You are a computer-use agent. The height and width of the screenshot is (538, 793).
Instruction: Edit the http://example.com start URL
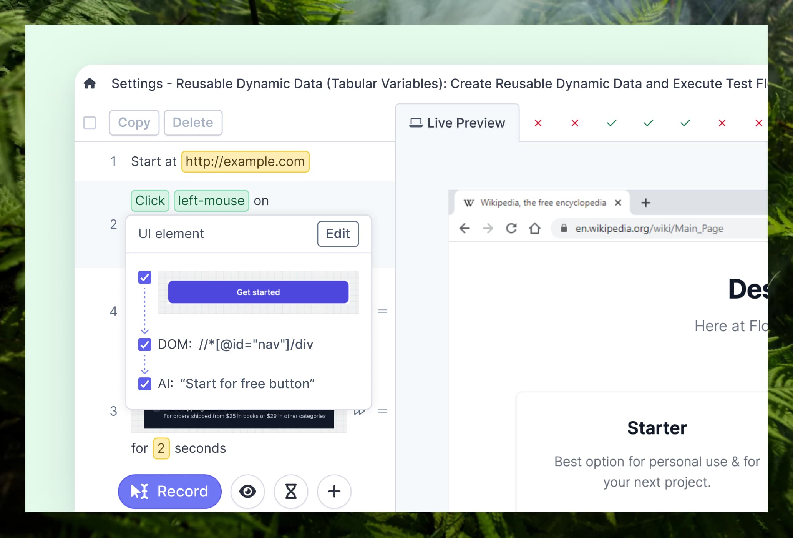[x=245, y=161]
